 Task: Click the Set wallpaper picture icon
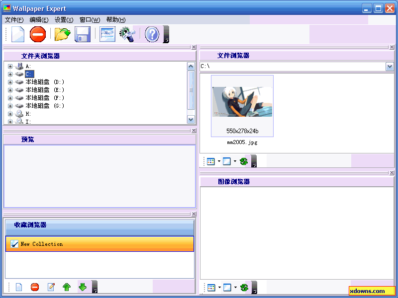tap(107, 34)
